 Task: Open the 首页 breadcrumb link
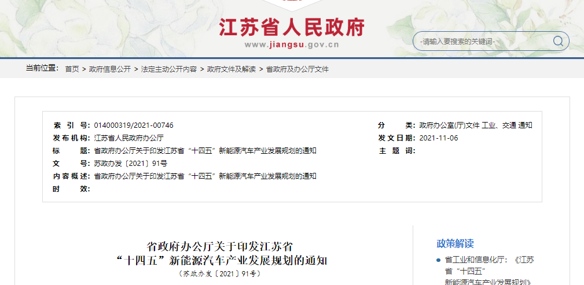click(x=72, y=69)
